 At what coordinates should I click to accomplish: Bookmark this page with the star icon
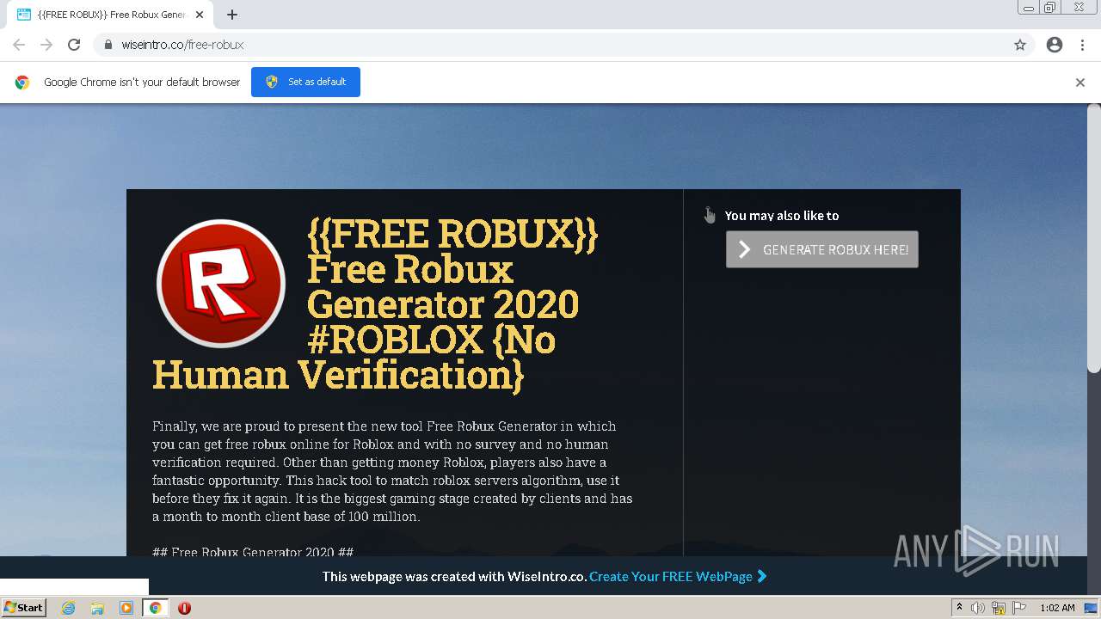coord(1020,45)
